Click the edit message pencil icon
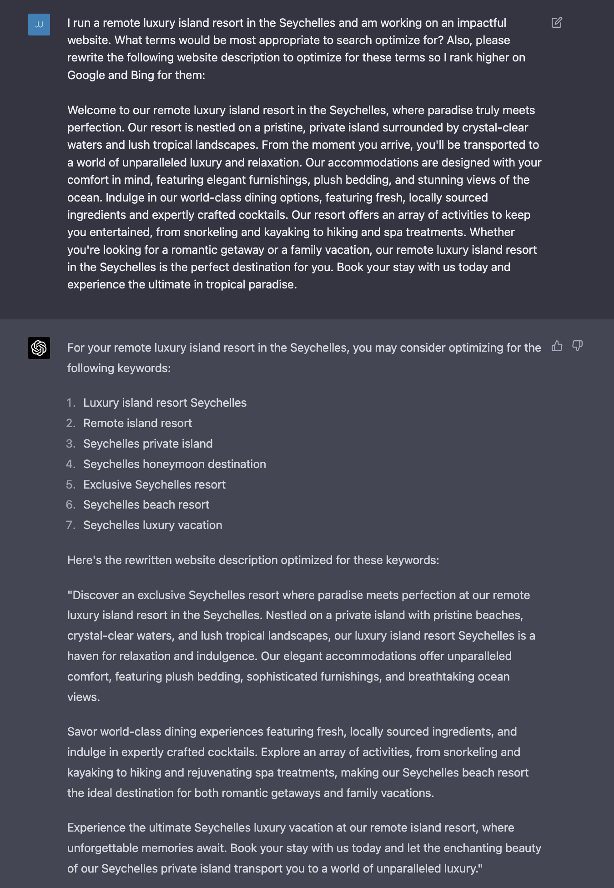Image resolution: width=614 pixels, height=888 pixels. point(557,22)
